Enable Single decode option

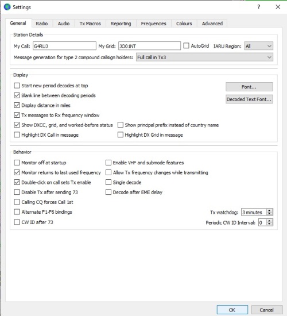108,182
